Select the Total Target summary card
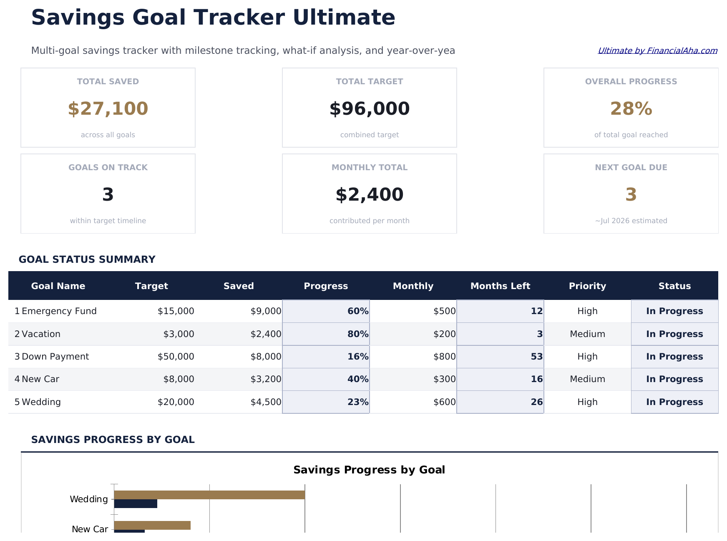The width and height of the screenshot is (727, 541). pyautogui.click(x=369, y=107)
